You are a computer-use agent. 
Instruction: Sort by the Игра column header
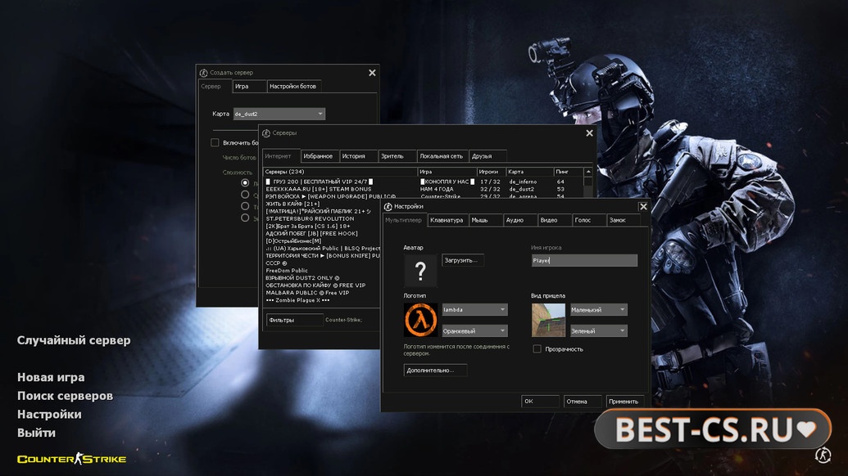click(x=447, y=172)
